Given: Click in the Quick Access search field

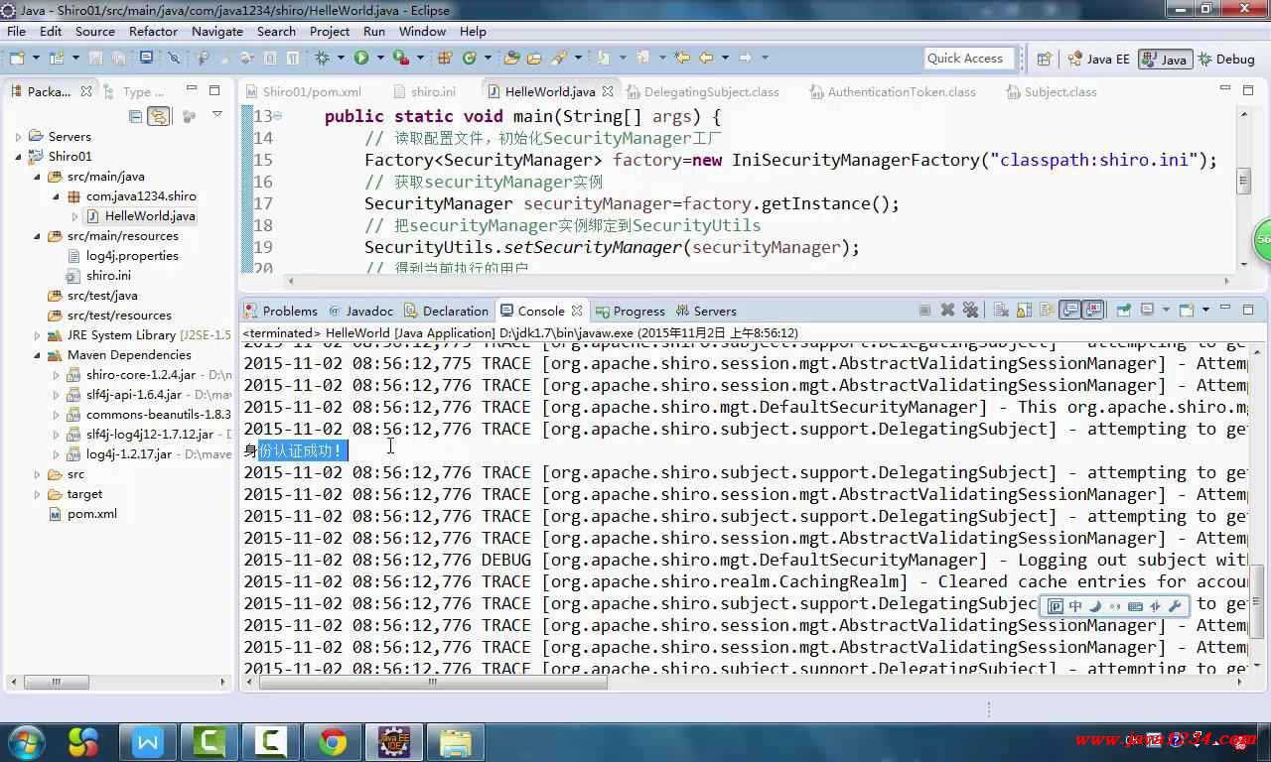Looking at the screenshot, I should (969, 59).
